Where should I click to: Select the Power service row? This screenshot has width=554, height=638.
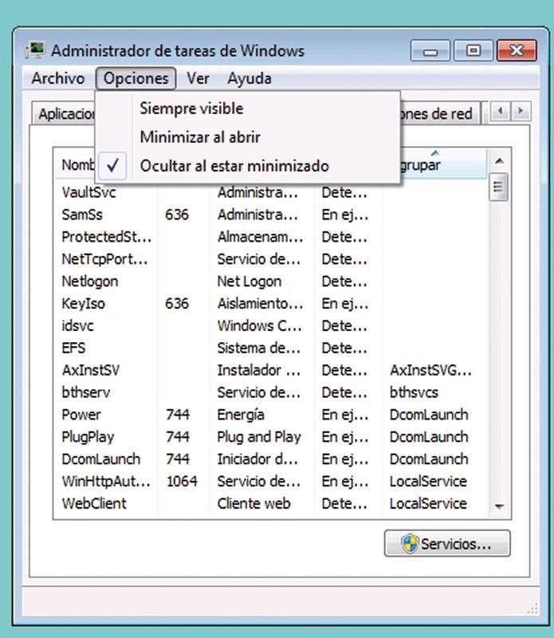pyautogui.click(x=271, y=415)
